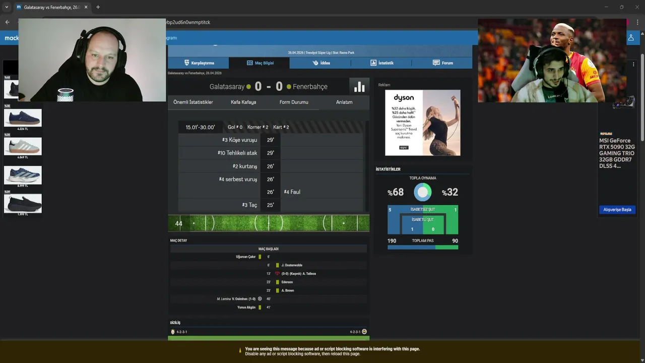Click the #4 serbest vuruş event
This screenshot has width=645, height=363.
(238, 179)
